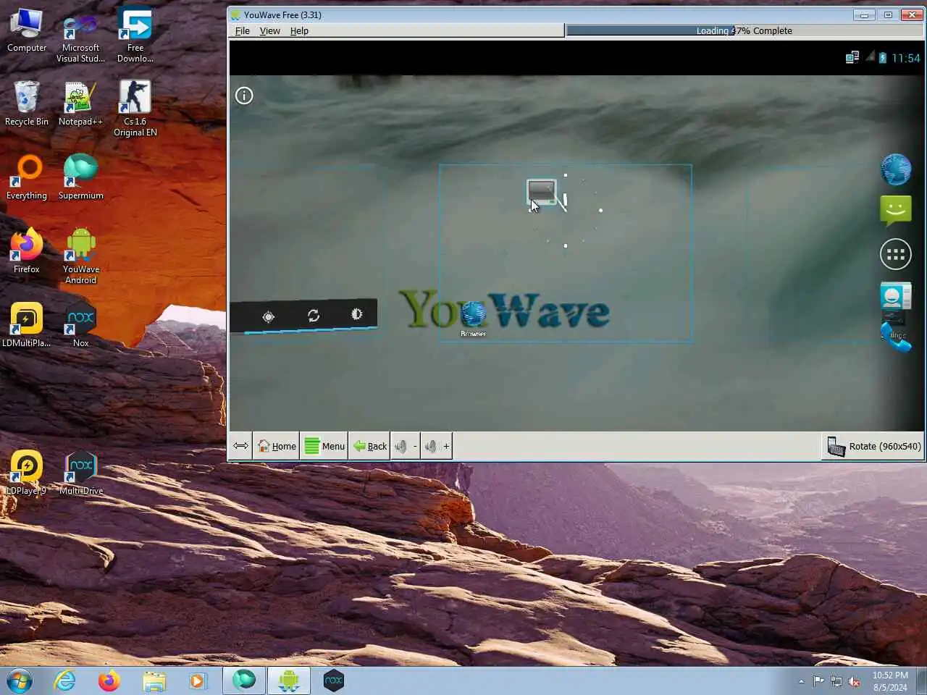
Task: Open the green Messaging smiley icon
Action: 895,211
